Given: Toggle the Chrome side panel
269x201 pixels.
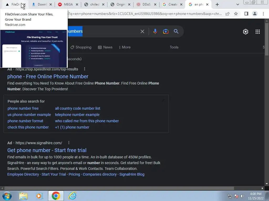Looking at the screenshot, I should pos(246,14).
